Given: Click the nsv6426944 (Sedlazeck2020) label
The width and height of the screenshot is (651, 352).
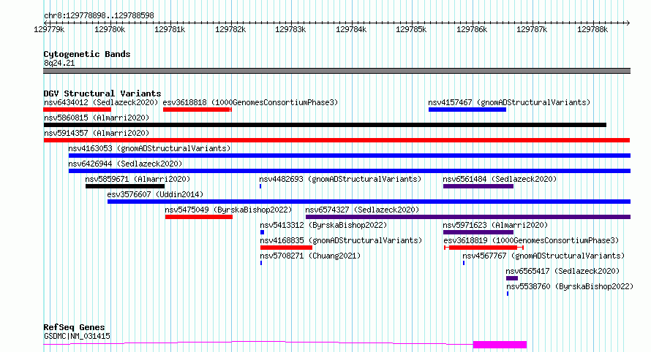Looking at the screenshot, I should pyautogui.click(x=125, y=164).
